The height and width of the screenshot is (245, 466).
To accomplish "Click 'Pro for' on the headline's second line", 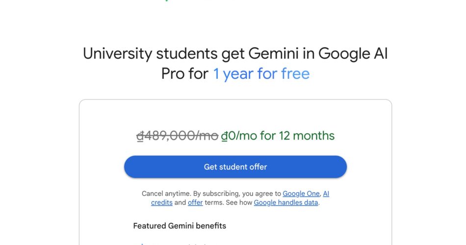I will click(184, 74).
